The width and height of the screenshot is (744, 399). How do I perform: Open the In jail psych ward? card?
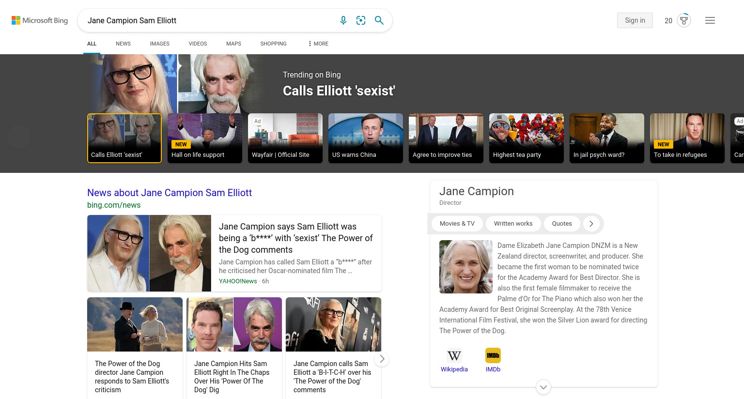coord(607,138)
